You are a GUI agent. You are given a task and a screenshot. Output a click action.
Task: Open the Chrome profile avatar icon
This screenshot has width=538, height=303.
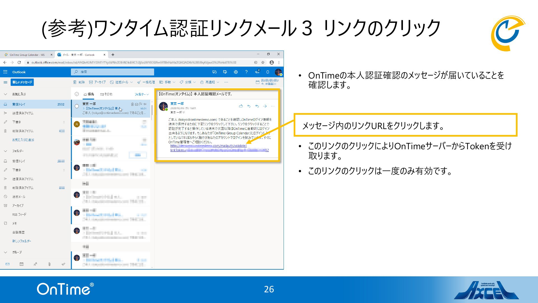pyautogui.click(x=272, y=62)
